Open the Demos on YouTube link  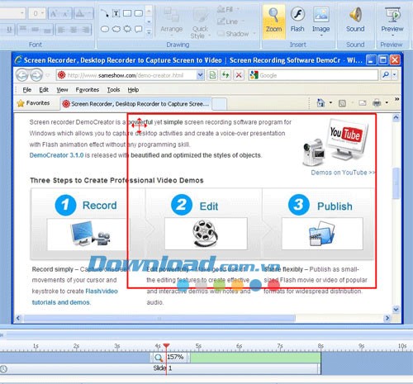pyautogui.click(x=343, y=173)
